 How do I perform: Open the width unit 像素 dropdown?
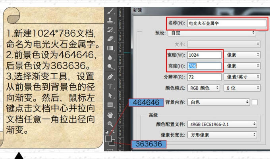point(242,55)
